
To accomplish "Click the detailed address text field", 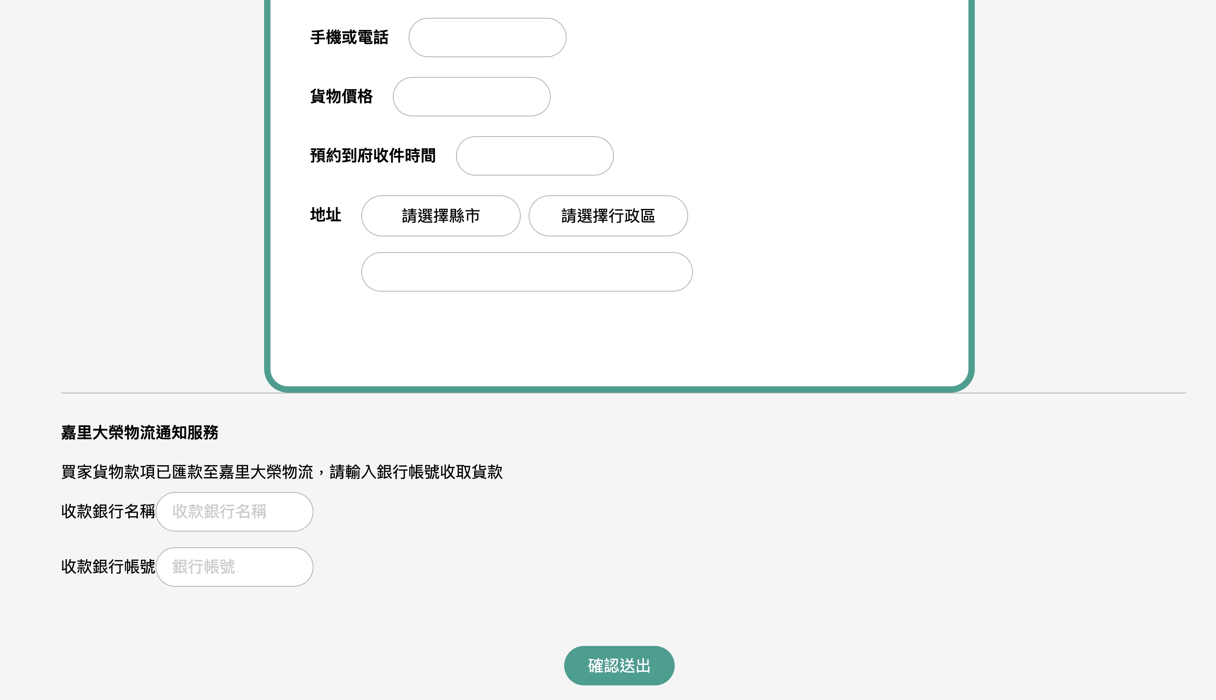I will (x=527, y=271).
